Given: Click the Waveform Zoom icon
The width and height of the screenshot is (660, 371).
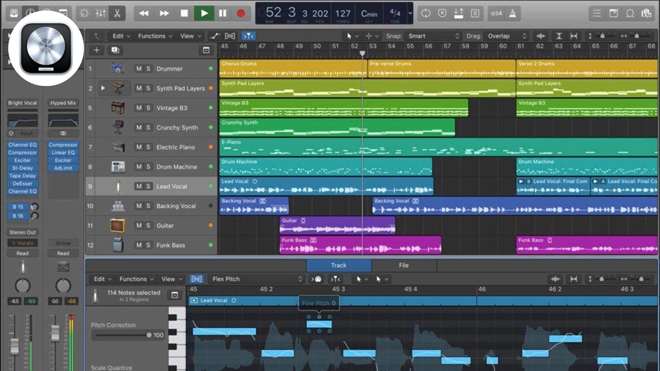Looking at the screenshot, I should [541, 36].
